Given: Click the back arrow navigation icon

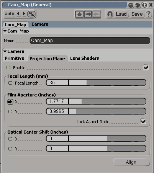Looking at the screenshot, I should coord(88,14).
